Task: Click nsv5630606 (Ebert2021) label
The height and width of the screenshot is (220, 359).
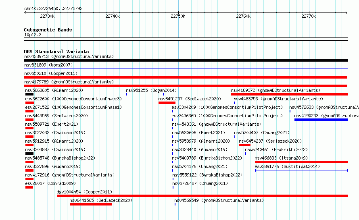Action: 198,133
